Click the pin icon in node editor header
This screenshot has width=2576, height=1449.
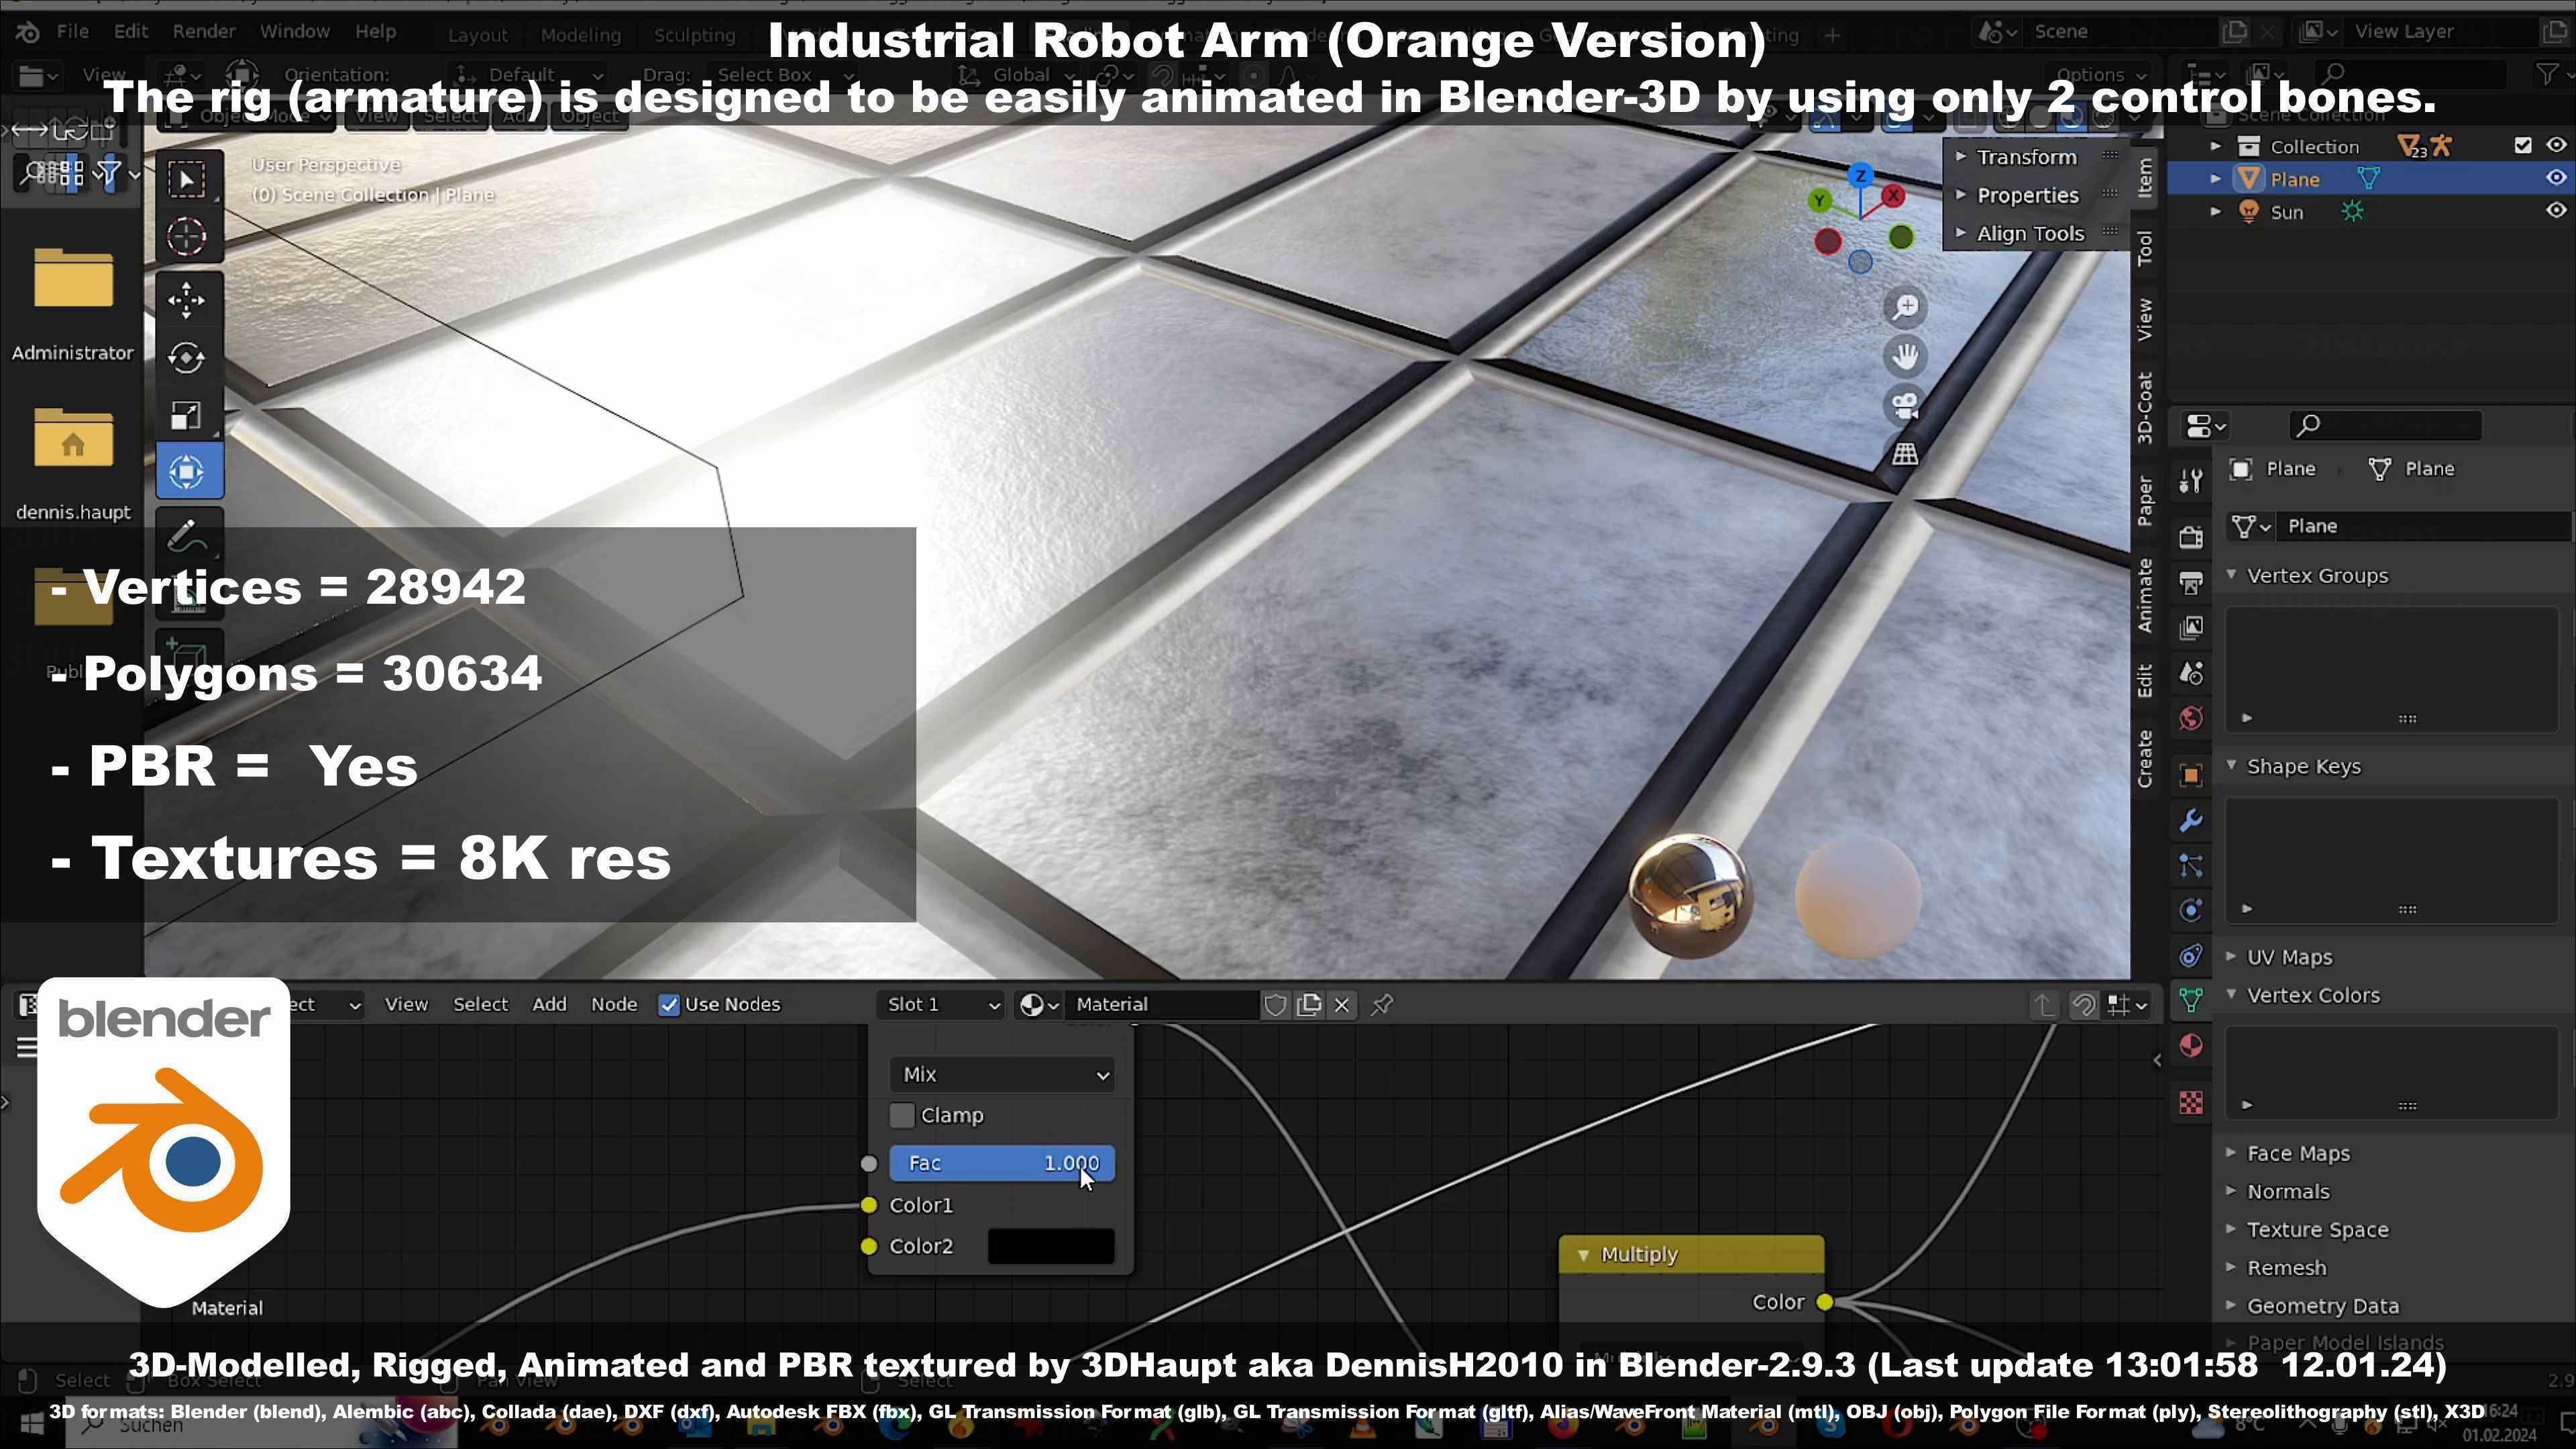[1382, 1005]
